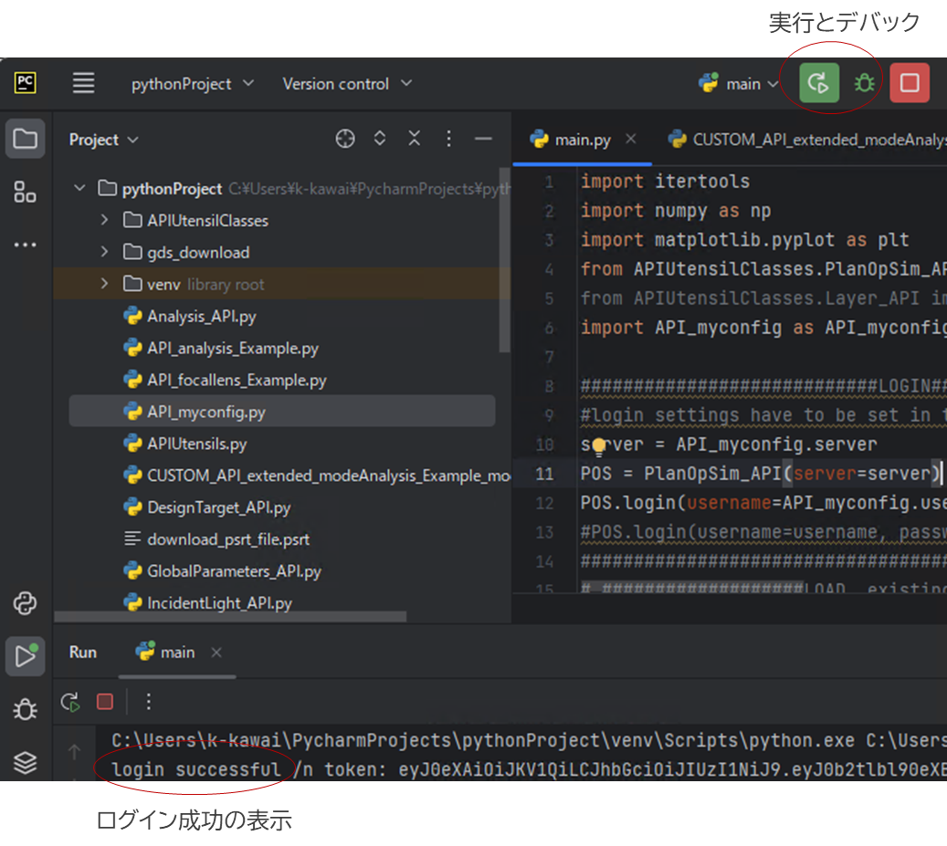Hide the Project panel with minus icon
Image resolution: width=947 pixels, height=846 pixels.
click(483, 139)
